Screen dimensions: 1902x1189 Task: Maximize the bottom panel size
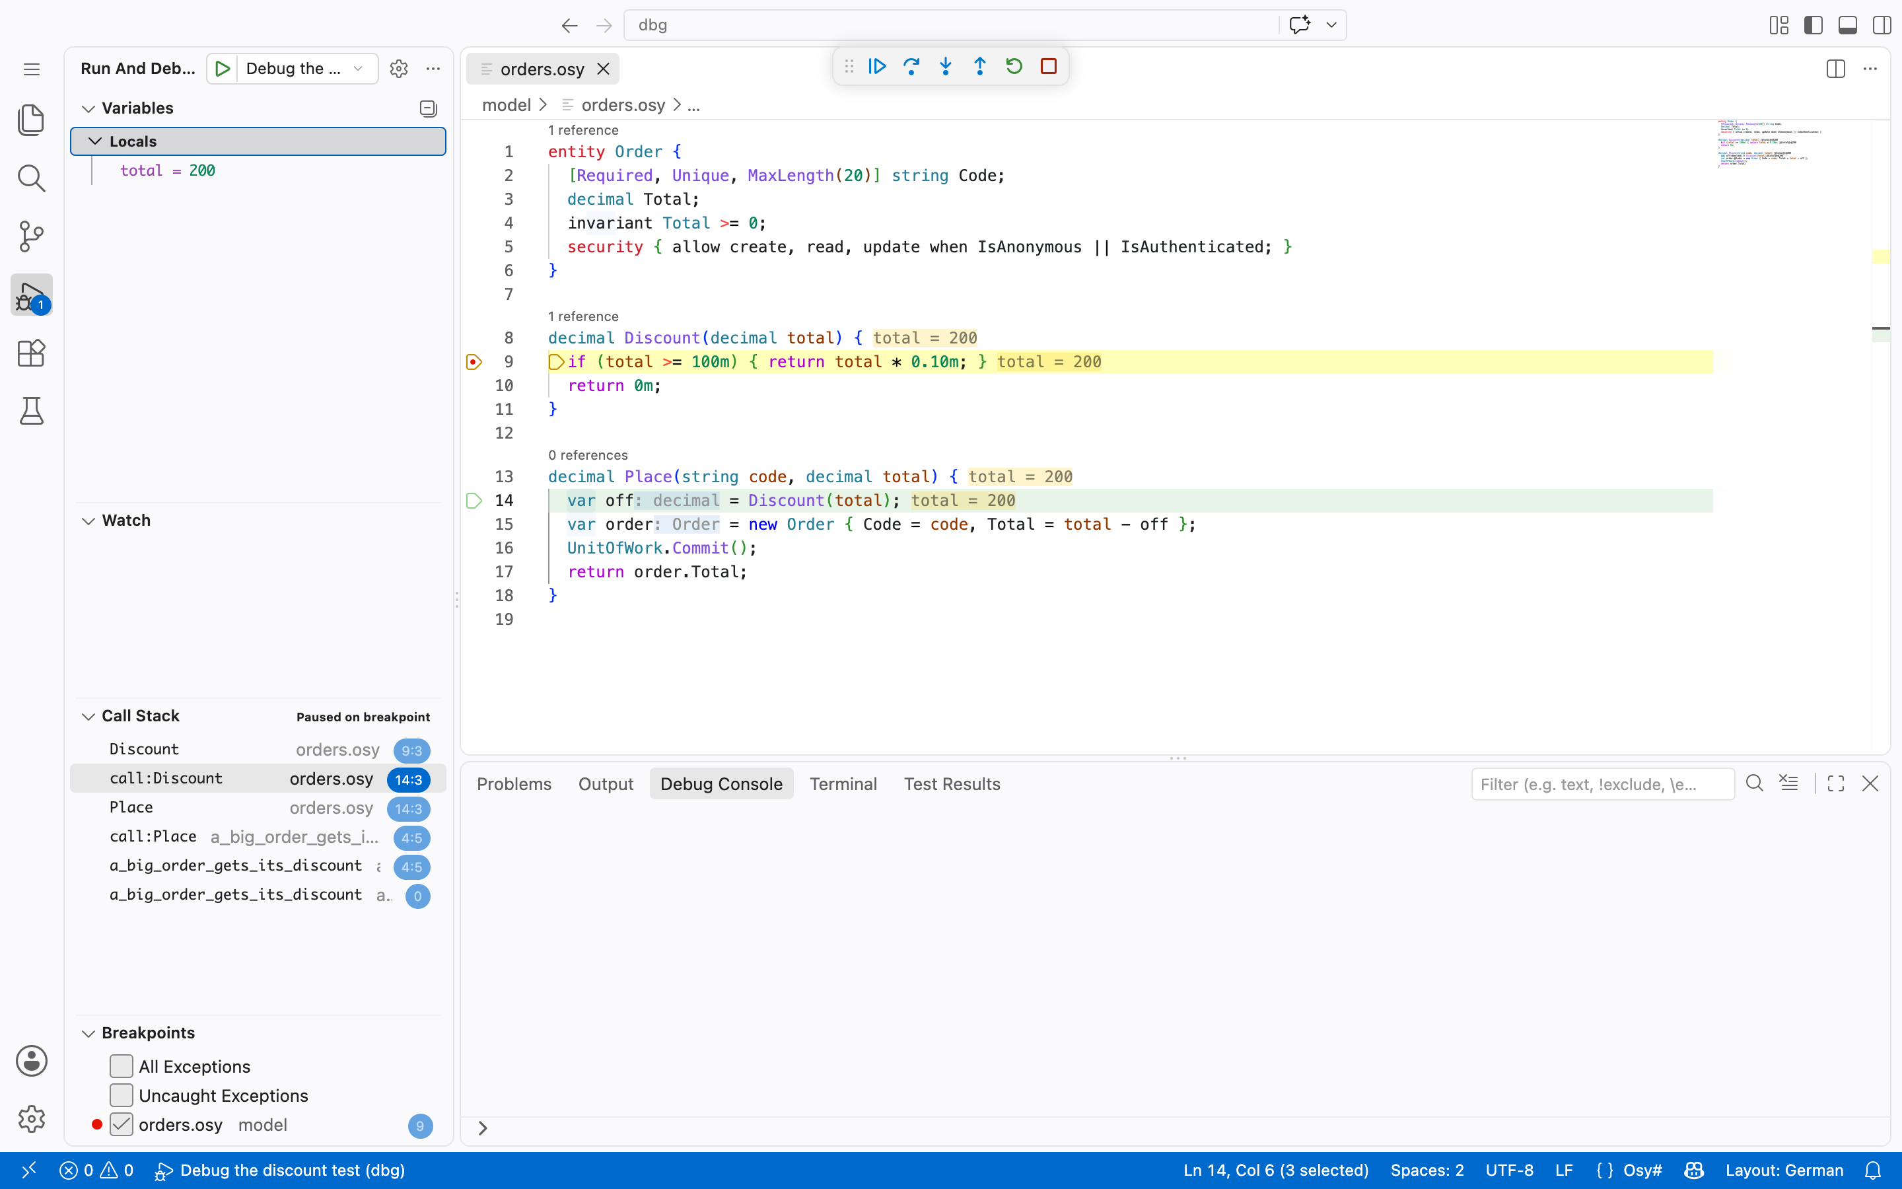pyautogui.click(x=1836, y=783)
